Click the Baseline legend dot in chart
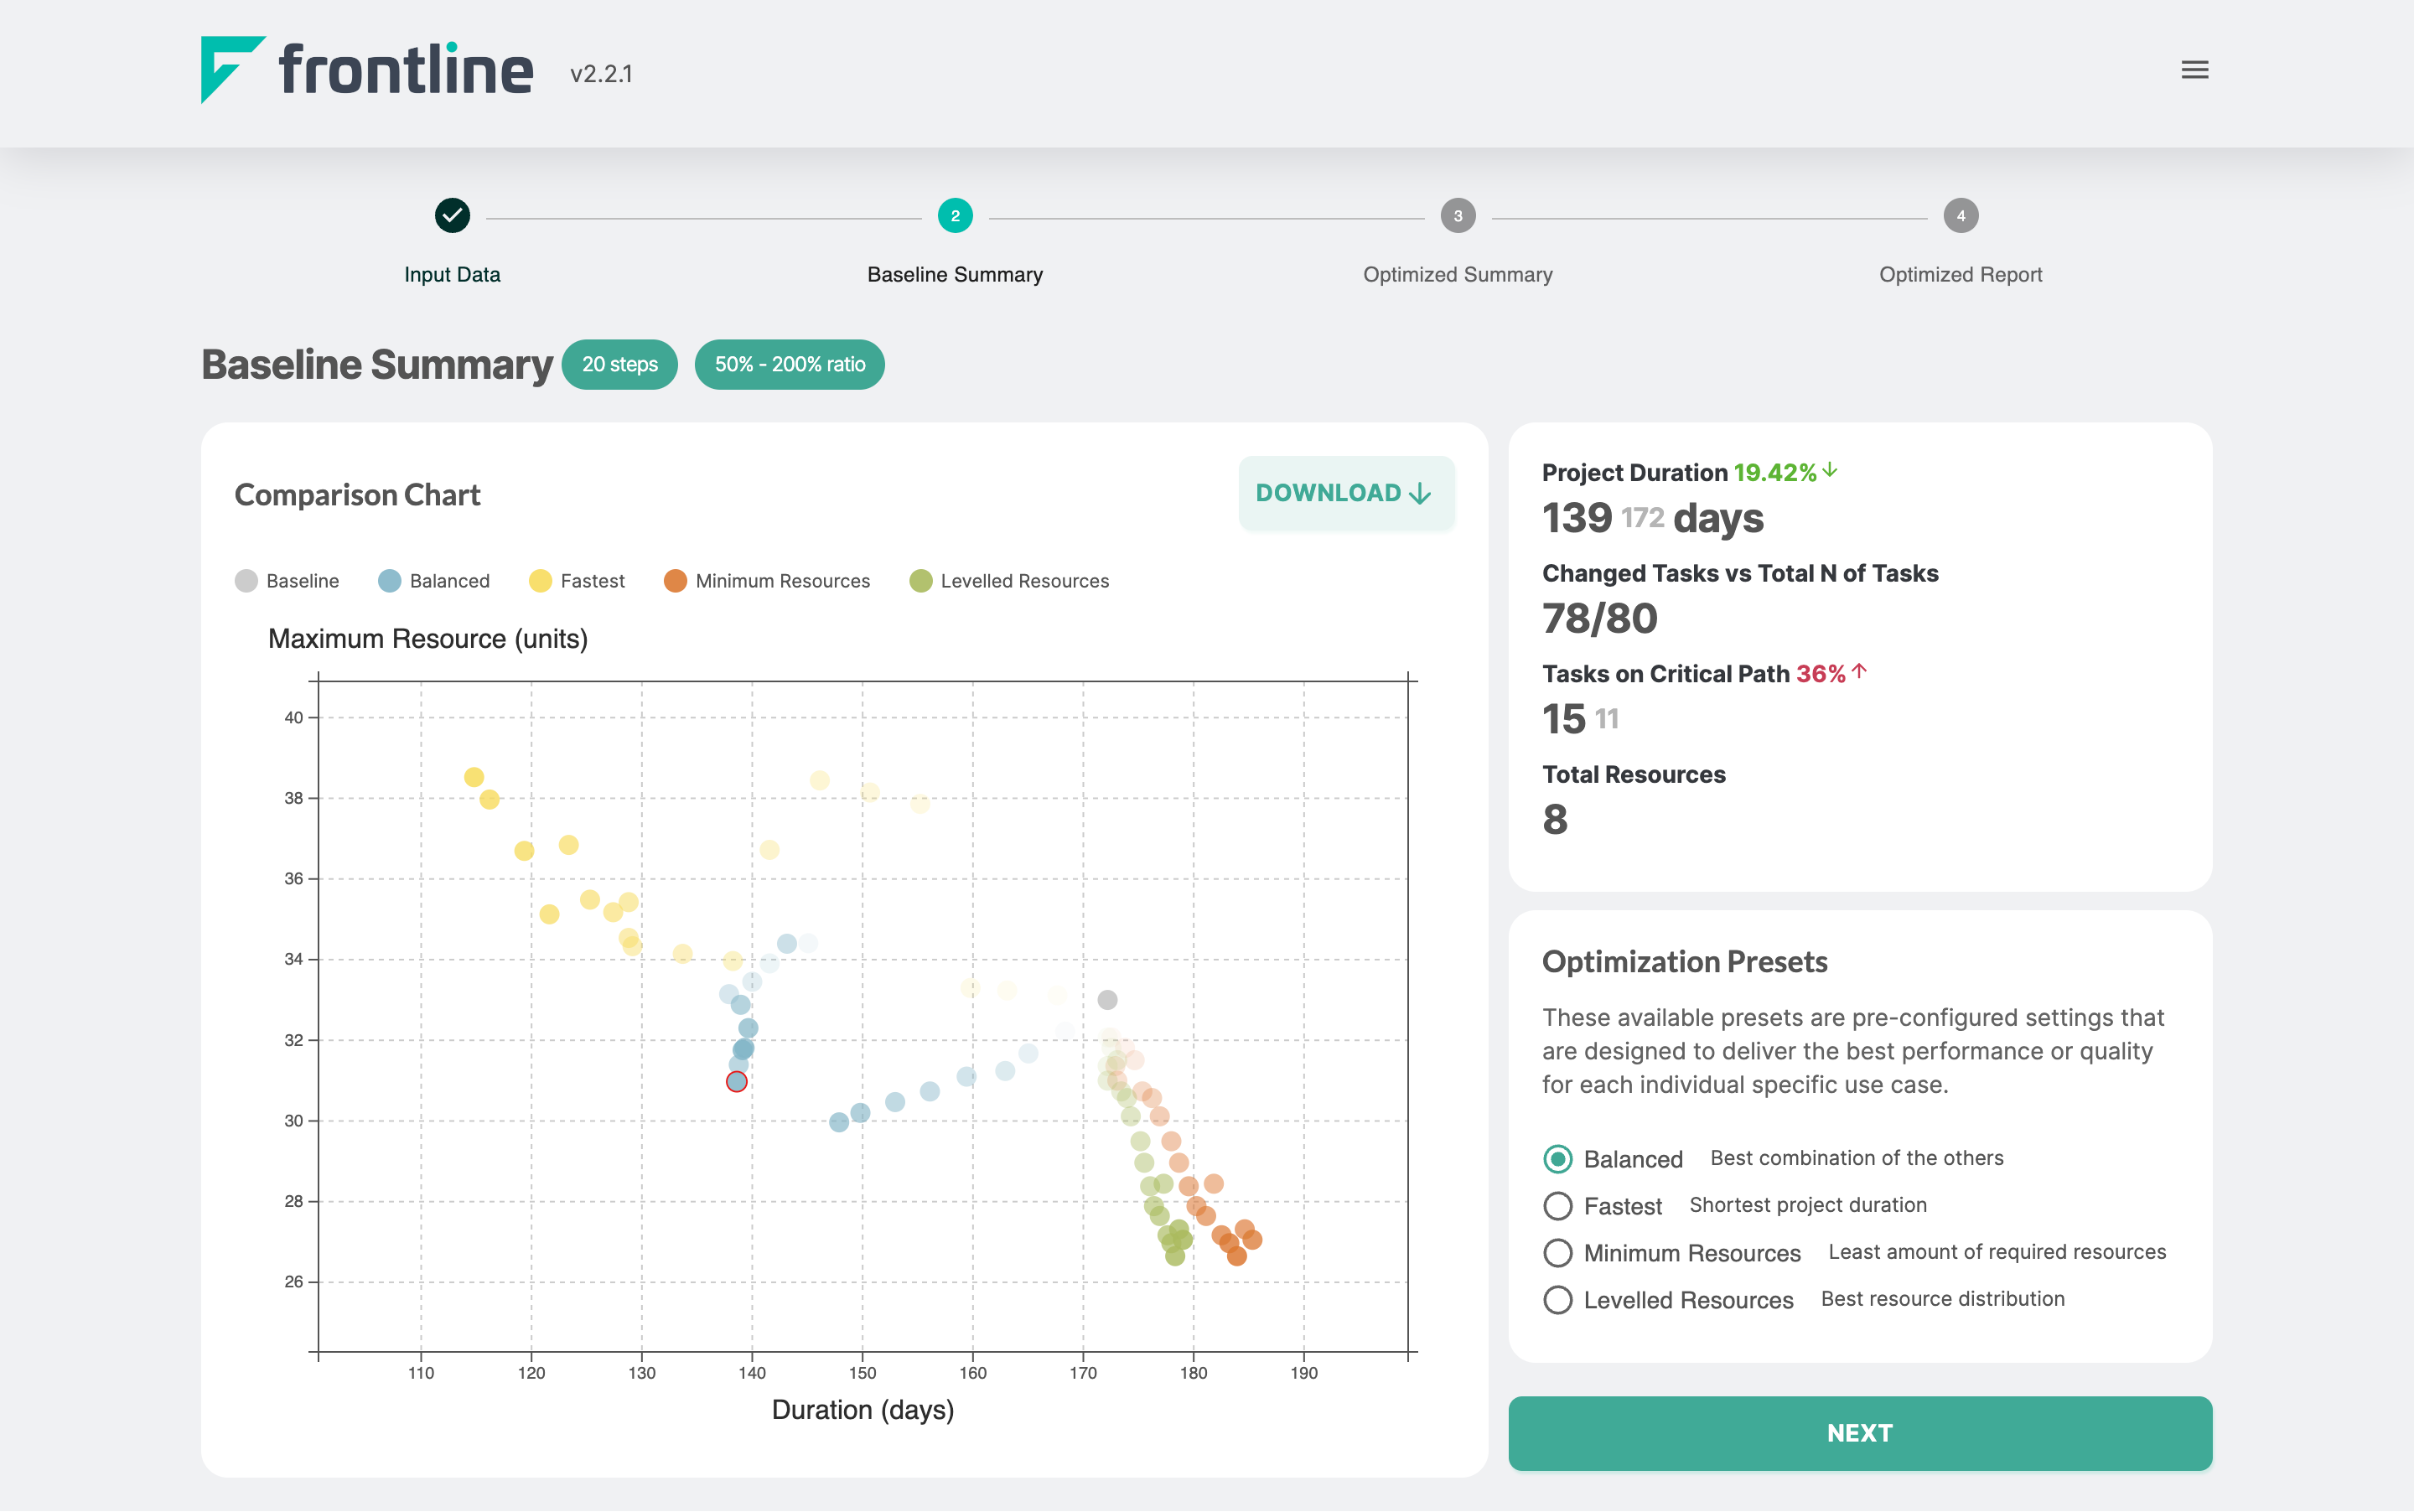 (x=244, y=580)
